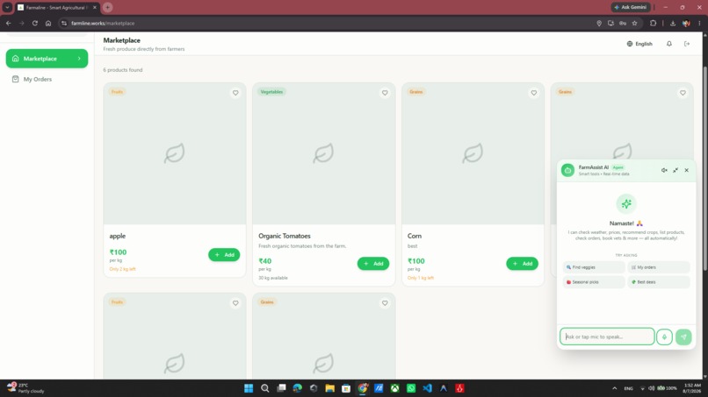The width and height of the screenshot is (708, 397).
Task: Open WhatsApp from taskbar
Action: point(411,388)
